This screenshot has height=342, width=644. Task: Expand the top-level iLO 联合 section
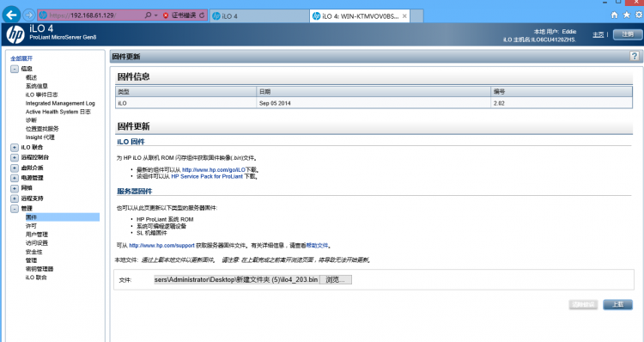click(15, 147)
